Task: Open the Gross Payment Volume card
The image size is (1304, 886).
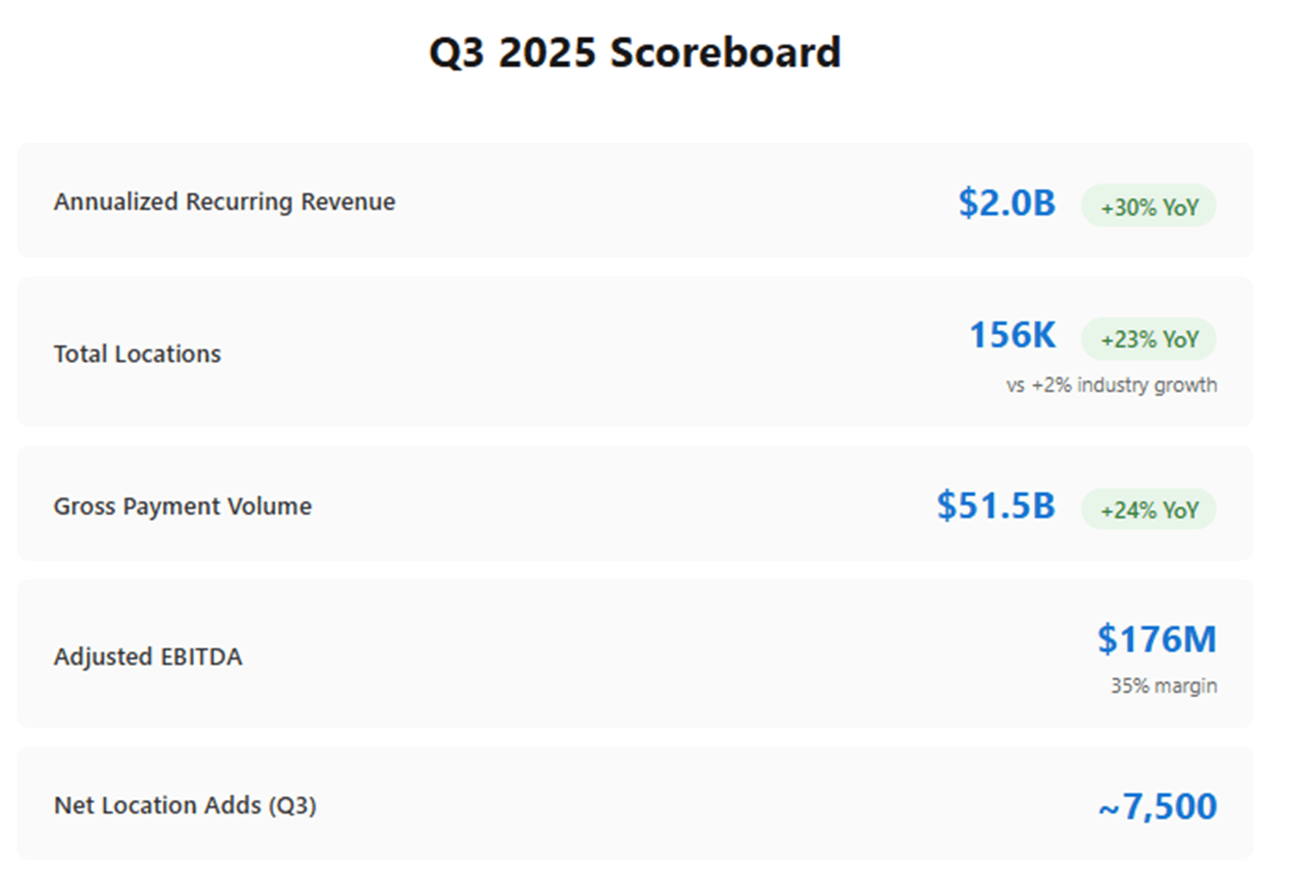Action: click(x=635, y=503)
